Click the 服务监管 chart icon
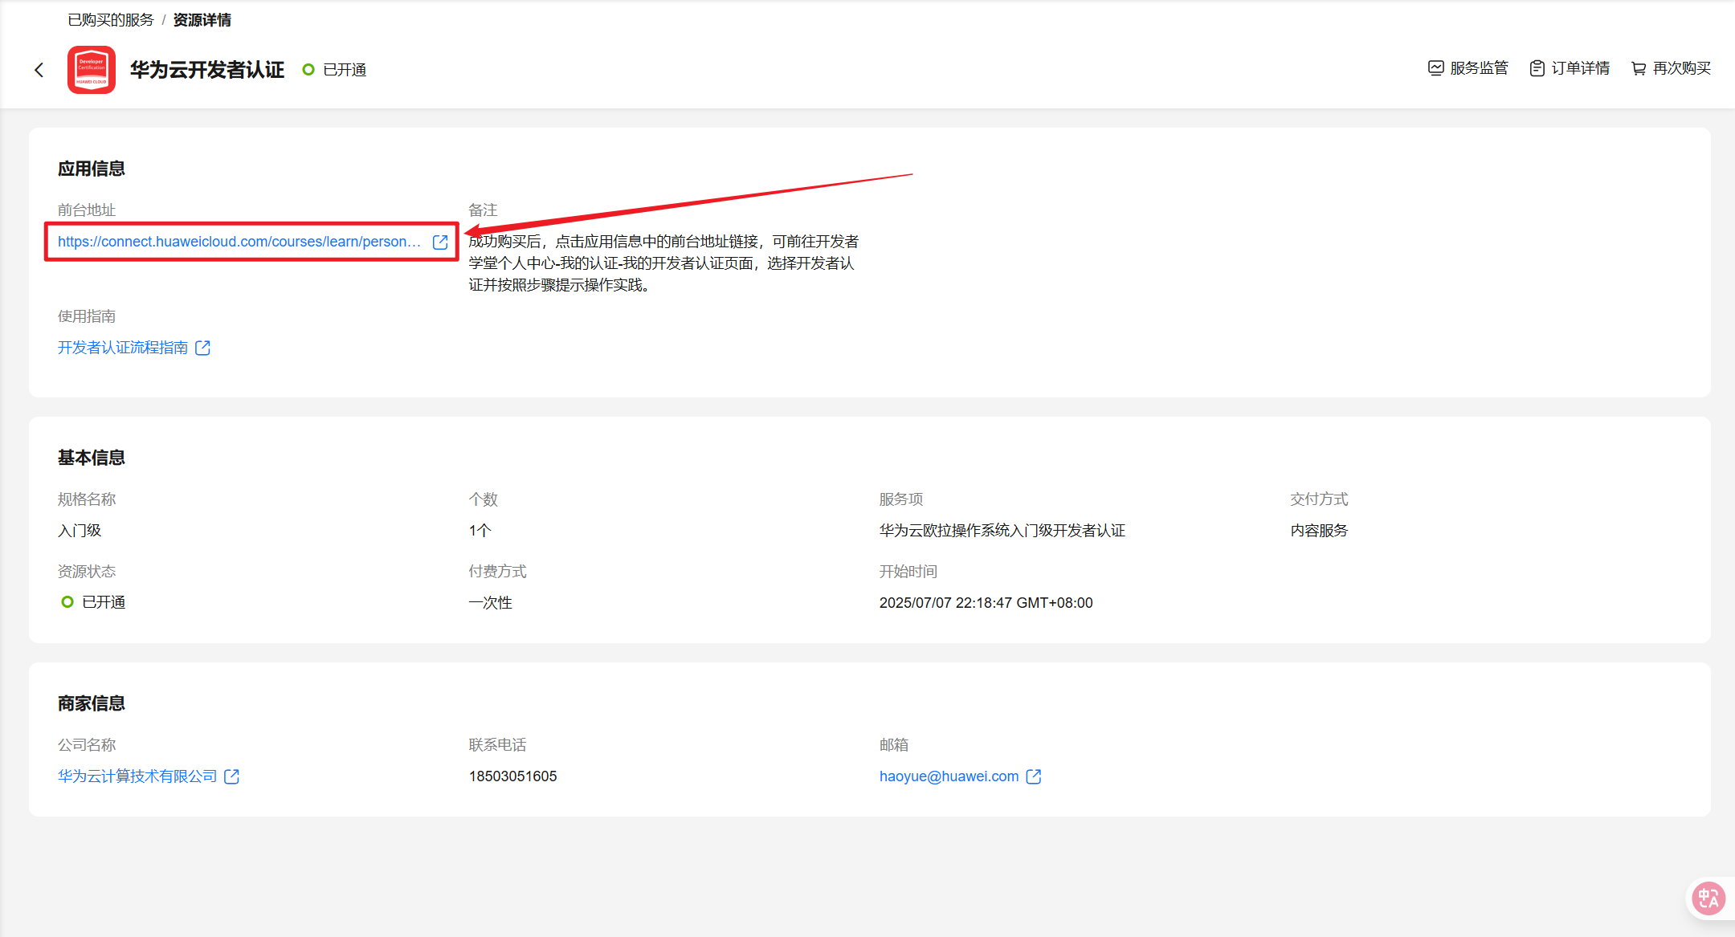 [x=1436, y=68]
